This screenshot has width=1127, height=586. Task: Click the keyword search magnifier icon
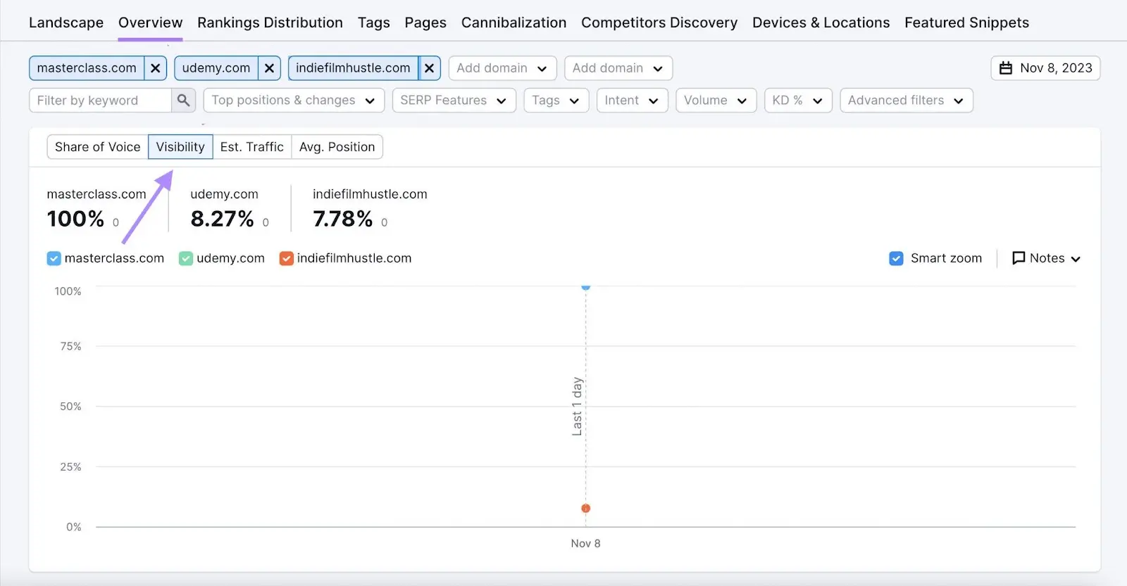(x=184, y=100)
